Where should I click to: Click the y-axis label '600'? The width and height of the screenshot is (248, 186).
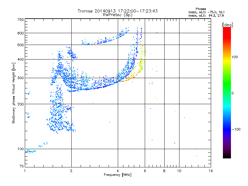20,33
